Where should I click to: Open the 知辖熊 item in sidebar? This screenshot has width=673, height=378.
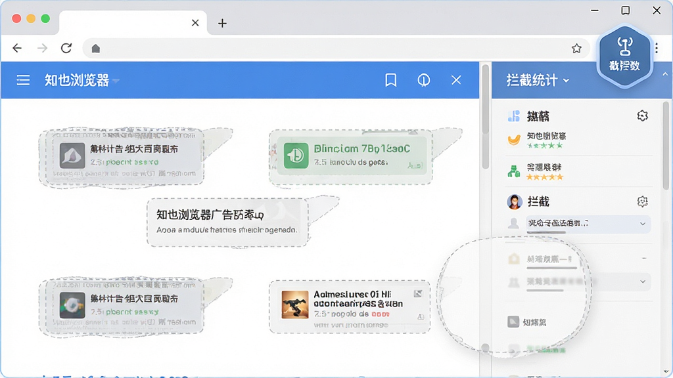point(534,322)
